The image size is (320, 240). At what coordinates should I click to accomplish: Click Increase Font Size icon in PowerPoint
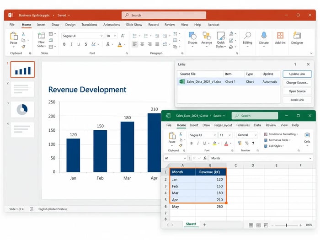(x=123, y=36)
